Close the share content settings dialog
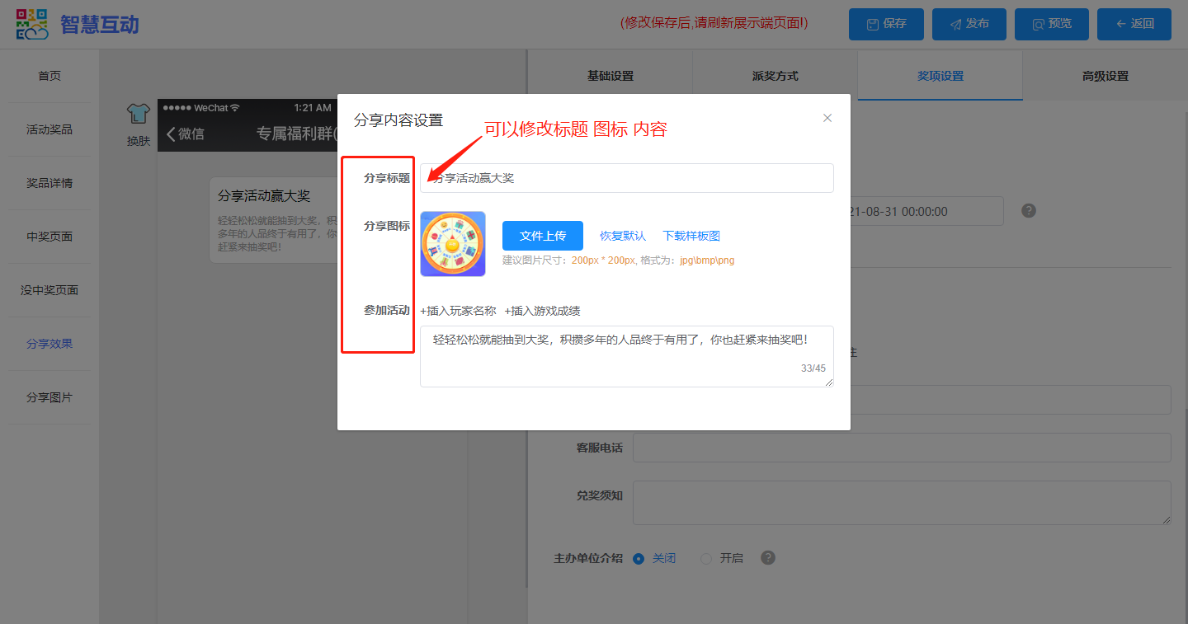 click(x=827, y=118)
